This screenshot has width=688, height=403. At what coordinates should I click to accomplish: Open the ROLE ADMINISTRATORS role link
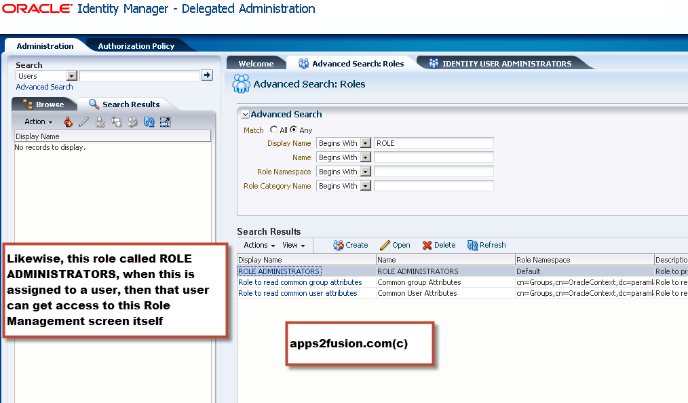coord(279,271)
